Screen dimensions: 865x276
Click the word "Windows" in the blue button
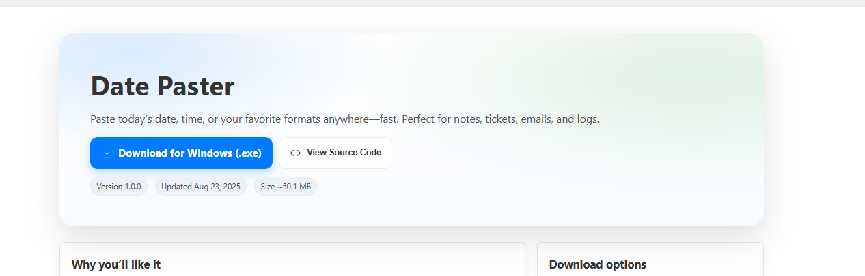(209, 153)
